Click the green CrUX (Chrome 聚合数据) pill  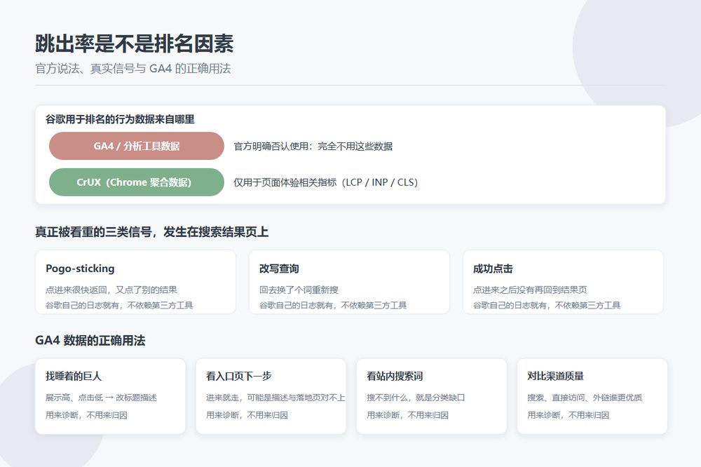[137, 182]
